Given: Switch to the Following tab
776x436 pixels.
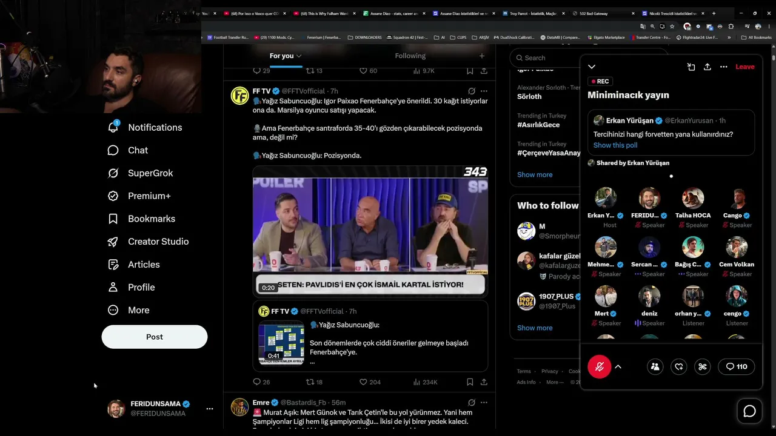Looking at the screenshot, I should tap(410, 56).
